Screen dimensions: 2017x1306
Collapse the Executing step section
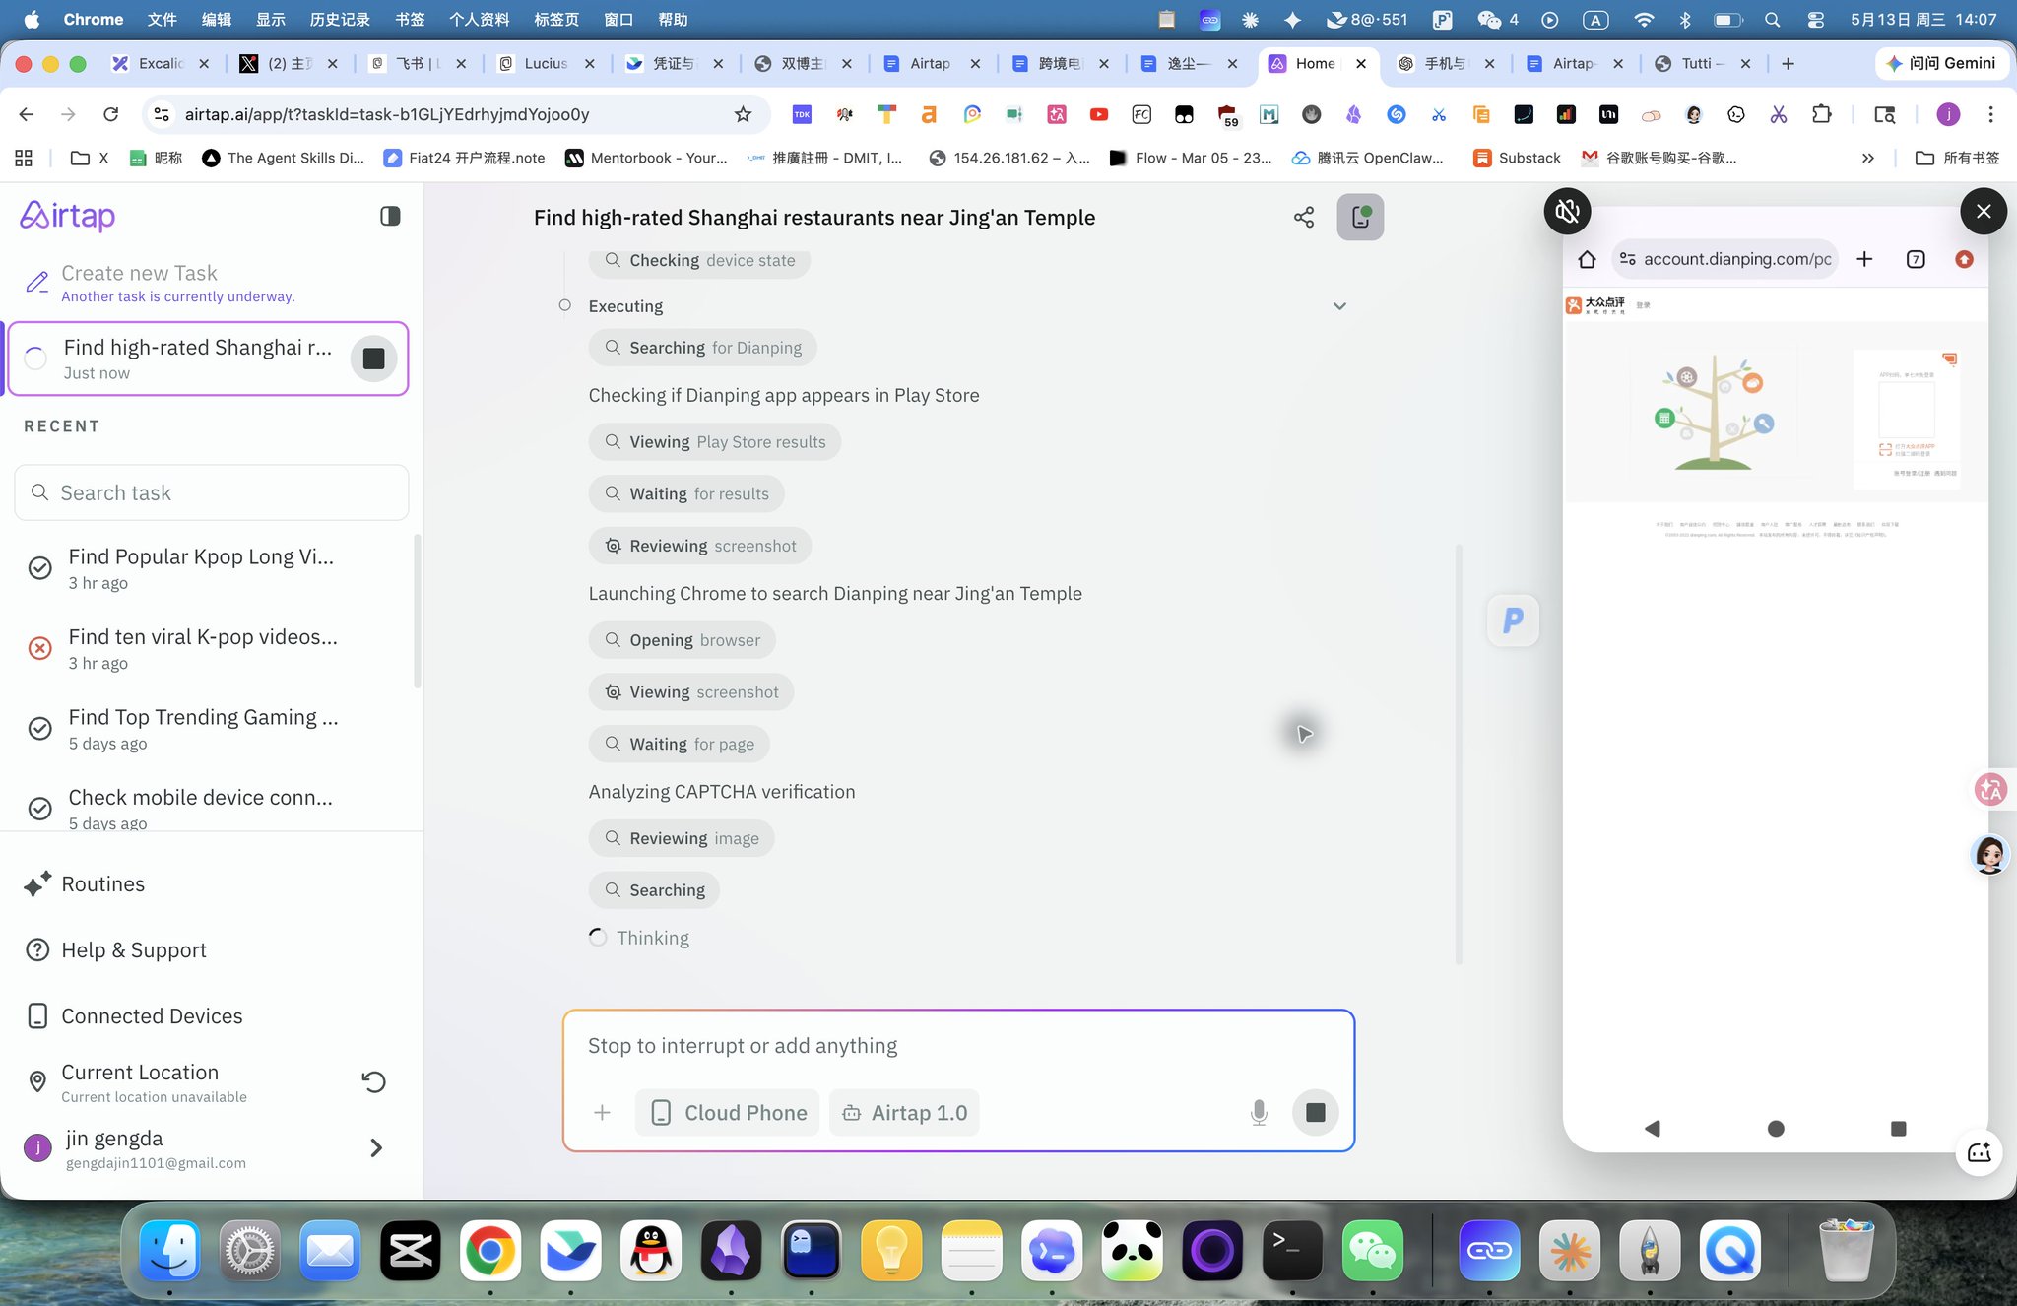(1339, 306)
